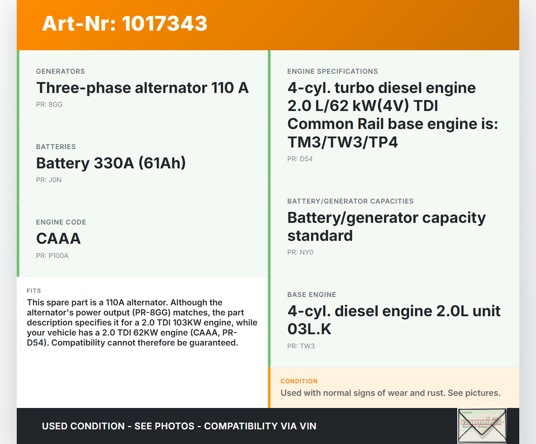Select the Battery/generator capacity standard heading
The width and height of the screenshot is (536, 444).
point(386,227)
